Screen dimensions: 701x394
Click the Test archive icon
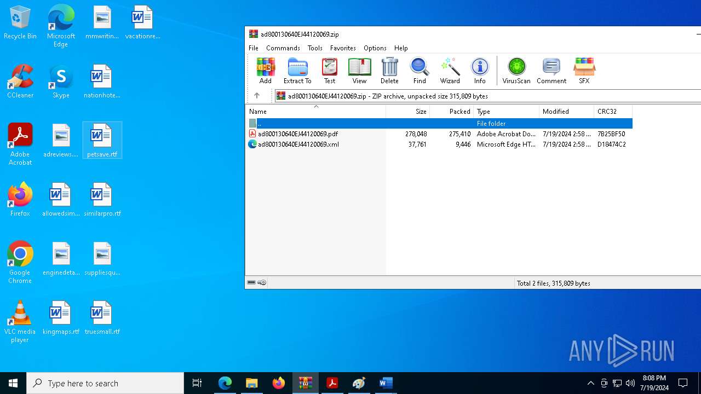click(x=330, y=71)
